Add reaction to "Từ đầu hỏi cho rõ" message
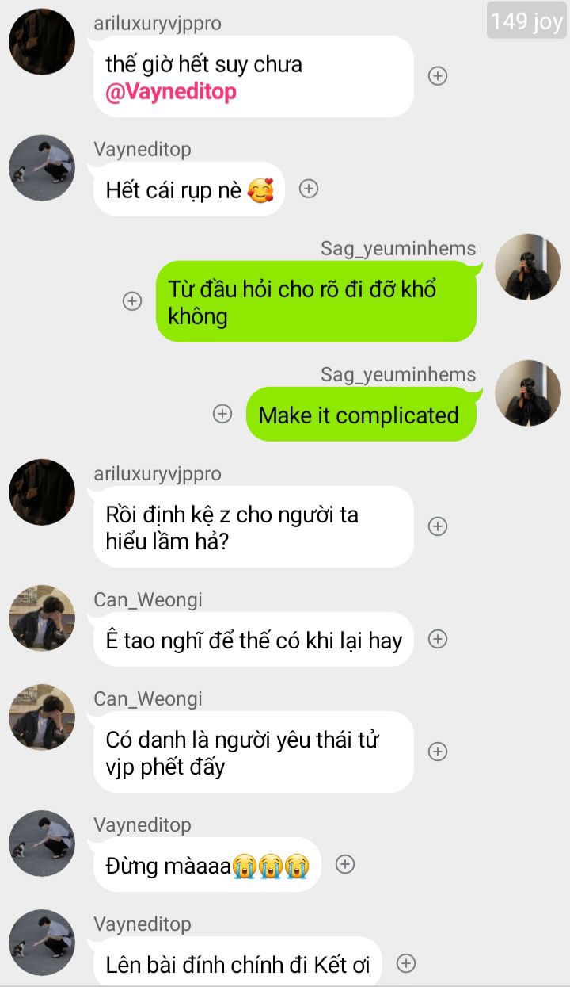The height and width of the screenshot is (987, 570). (x=132, y=301)
